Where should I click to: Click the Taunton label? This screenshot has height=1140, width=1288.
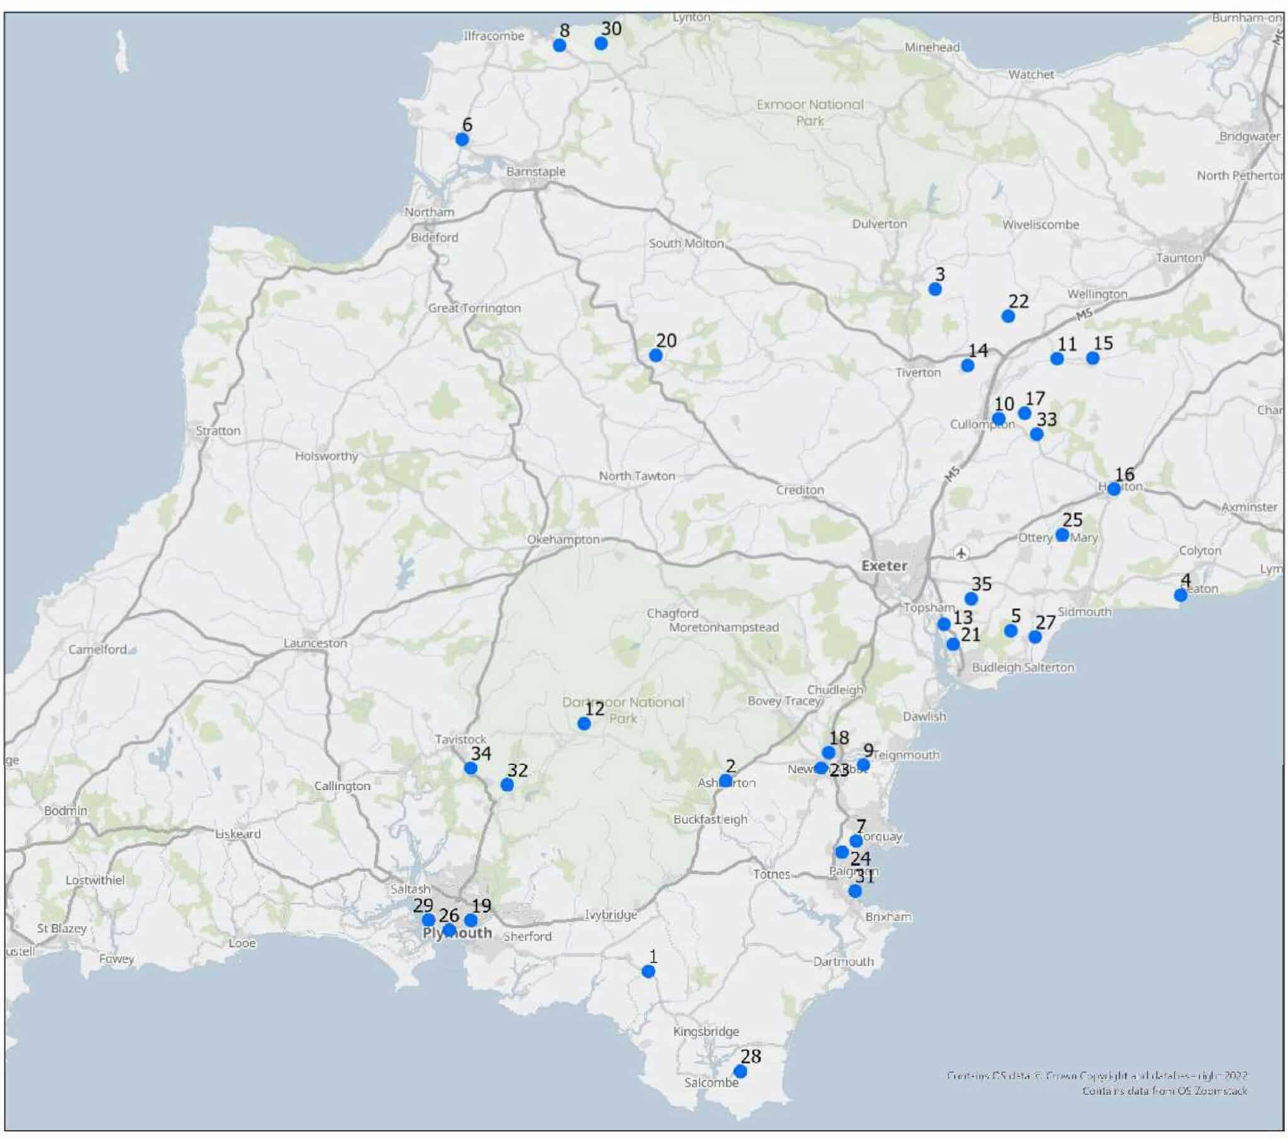point(1179,258)
